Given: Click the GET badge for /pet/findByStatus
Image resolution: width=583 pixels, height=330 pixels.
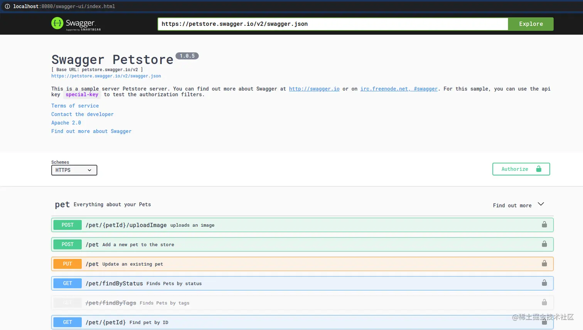Looking at the screenshot, I should [x=67, y=283].
